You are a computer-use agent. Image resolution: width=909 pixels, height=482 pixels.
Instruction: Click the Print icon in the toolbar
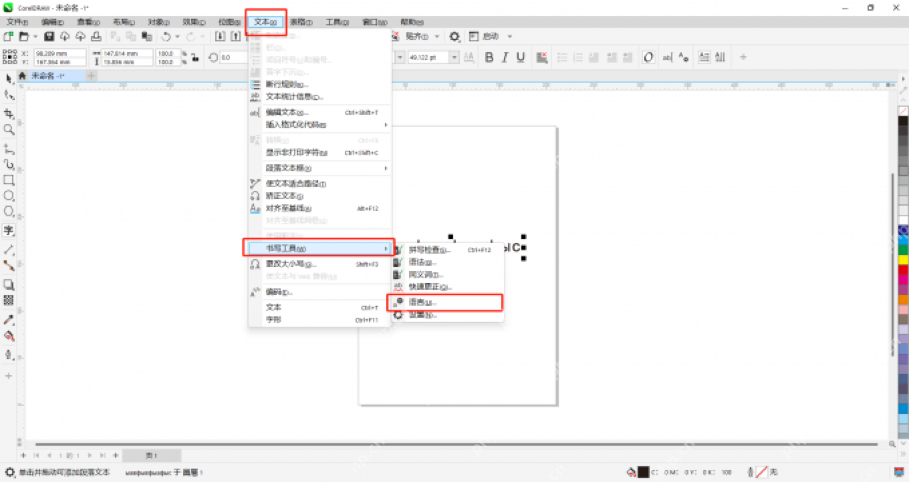(96, 36)
